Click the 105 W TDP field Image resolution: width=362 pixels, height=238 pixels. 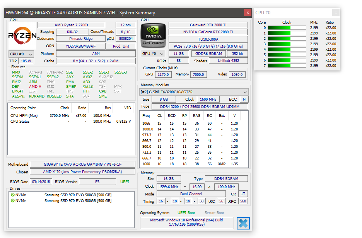(26, 61)
